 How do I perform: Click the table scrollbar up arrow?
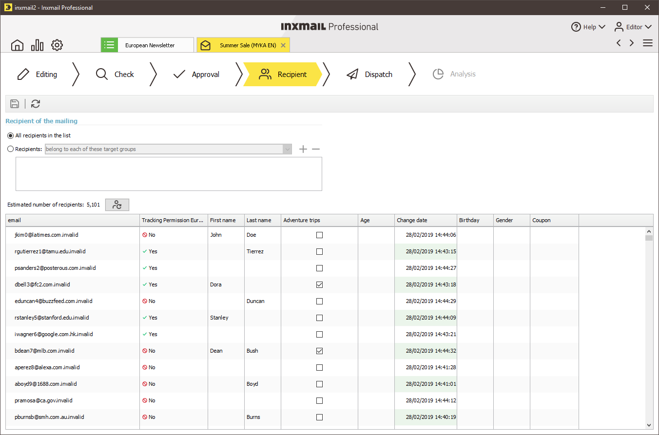(x=649, y=231)
